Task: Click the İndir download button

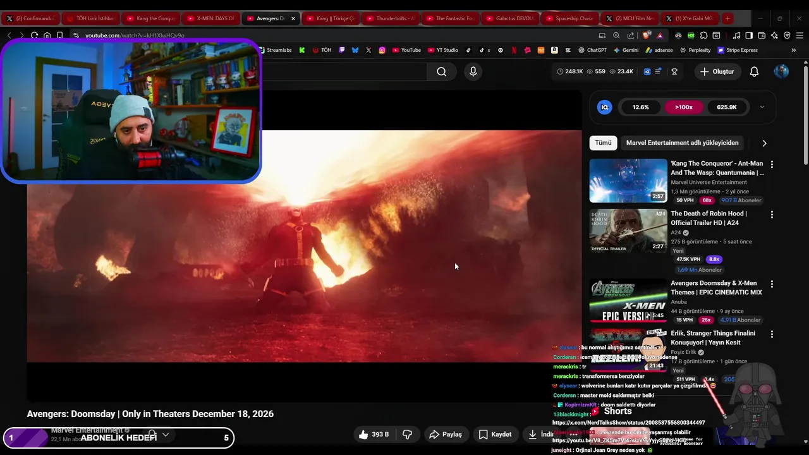Action: pos(540,435)
